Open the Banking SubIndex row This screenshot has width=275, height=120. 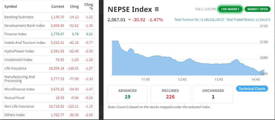tap(19, 17)
